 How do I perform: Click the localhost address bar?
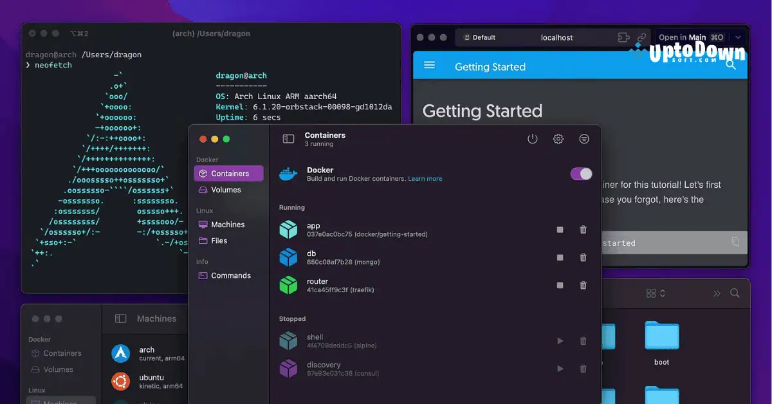(556, 37)
